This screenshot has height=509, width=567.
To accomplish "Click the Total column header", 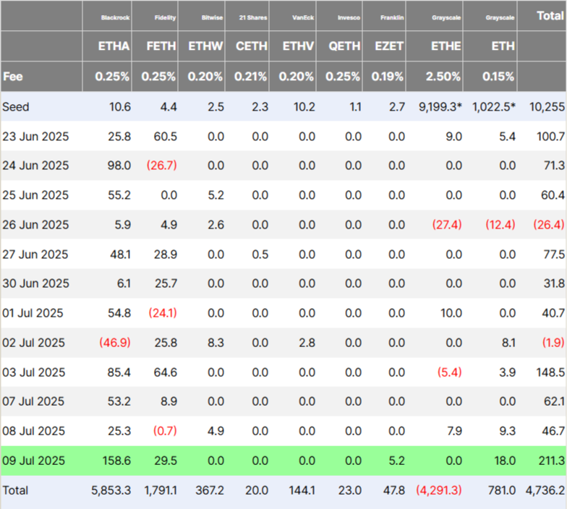I will [550, 16].
